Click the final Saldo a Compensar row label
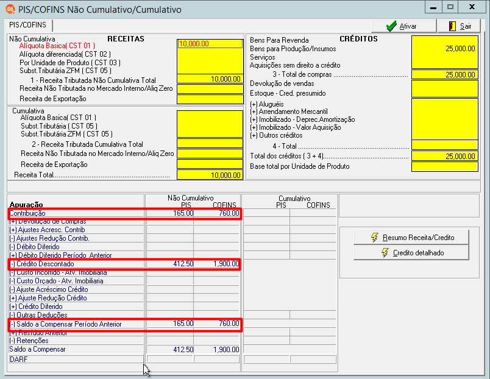 38,349
